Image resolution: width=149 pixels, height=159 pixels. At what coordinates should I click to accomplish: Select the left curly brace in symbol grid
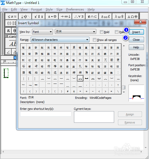click(42, 91)
